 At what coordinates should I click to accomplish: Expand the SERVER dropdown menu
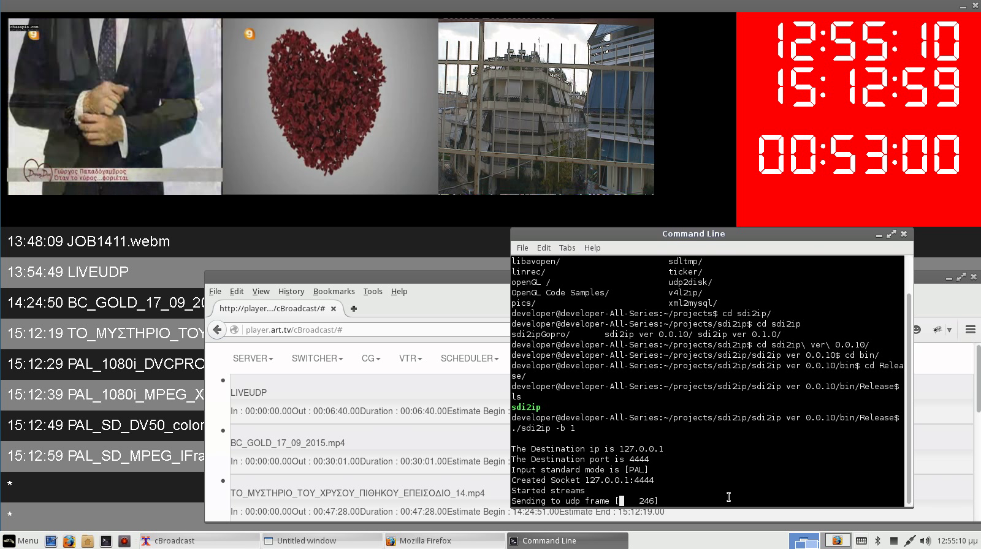pyautogui.click(x=253, y=358)
